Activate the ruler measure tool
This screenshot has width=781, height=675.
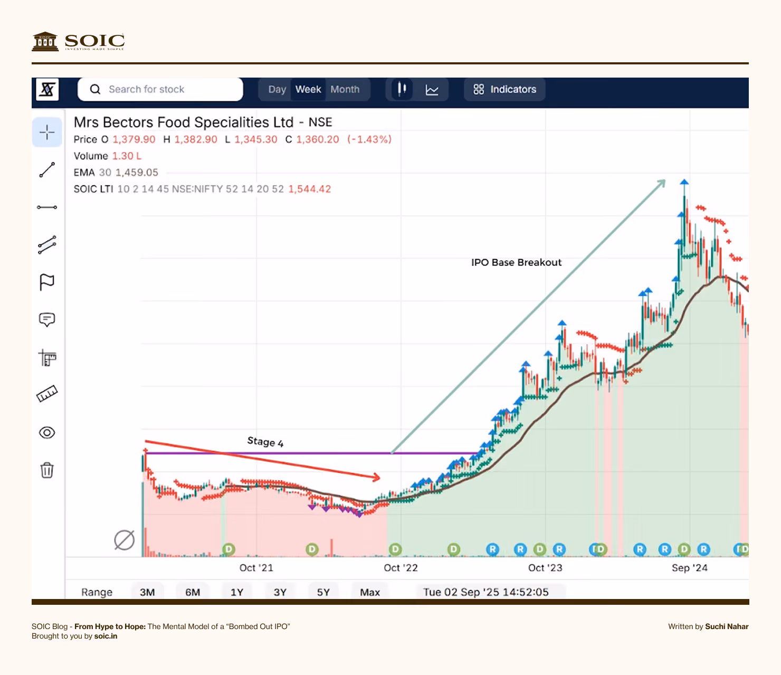(47, 394)
